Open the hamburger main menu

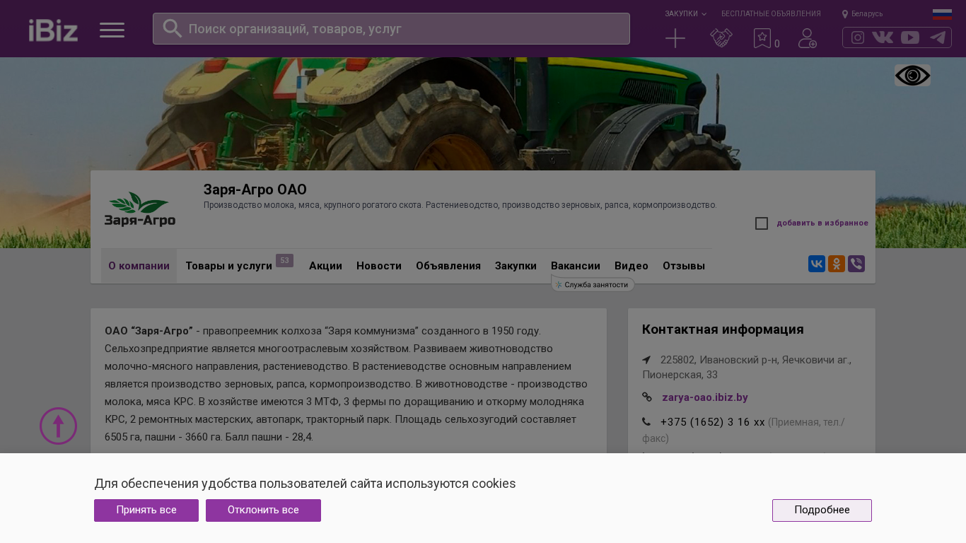point(112,30)
